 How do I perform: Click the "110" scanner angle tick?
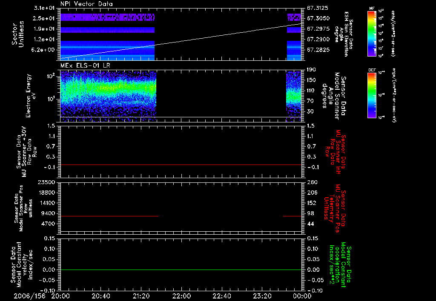(x=311, y=91)
